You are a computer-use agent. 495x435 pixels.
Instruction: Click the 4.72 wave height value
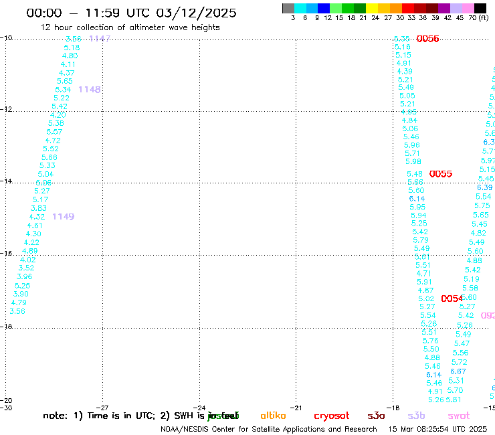53,141
